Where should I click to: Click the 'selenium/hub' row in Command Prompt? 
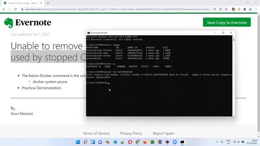(128, 58)
